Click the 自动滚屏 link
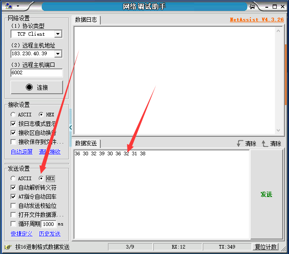 pos(22,152)
